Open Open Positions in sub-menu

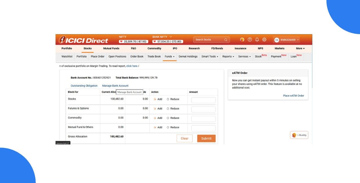[117, 57]
